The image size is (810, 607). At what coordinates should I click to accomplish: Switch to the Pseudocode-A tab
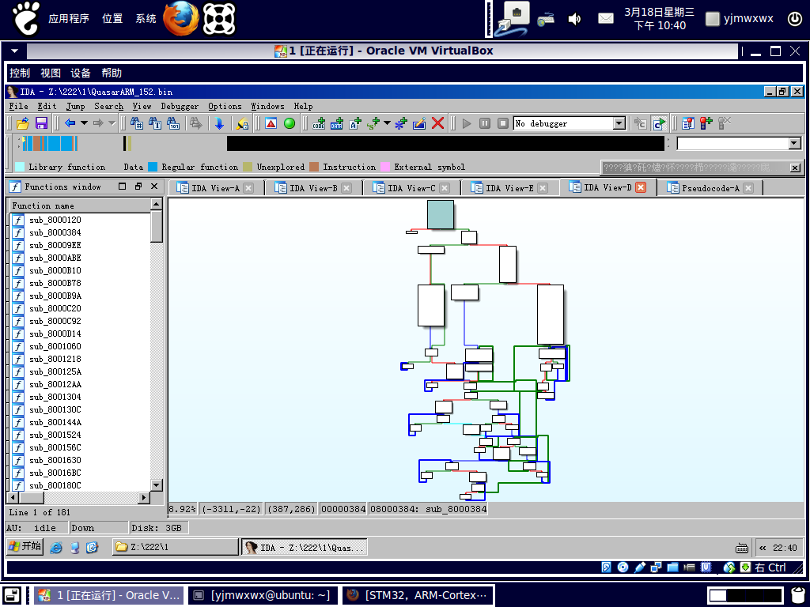710,188
